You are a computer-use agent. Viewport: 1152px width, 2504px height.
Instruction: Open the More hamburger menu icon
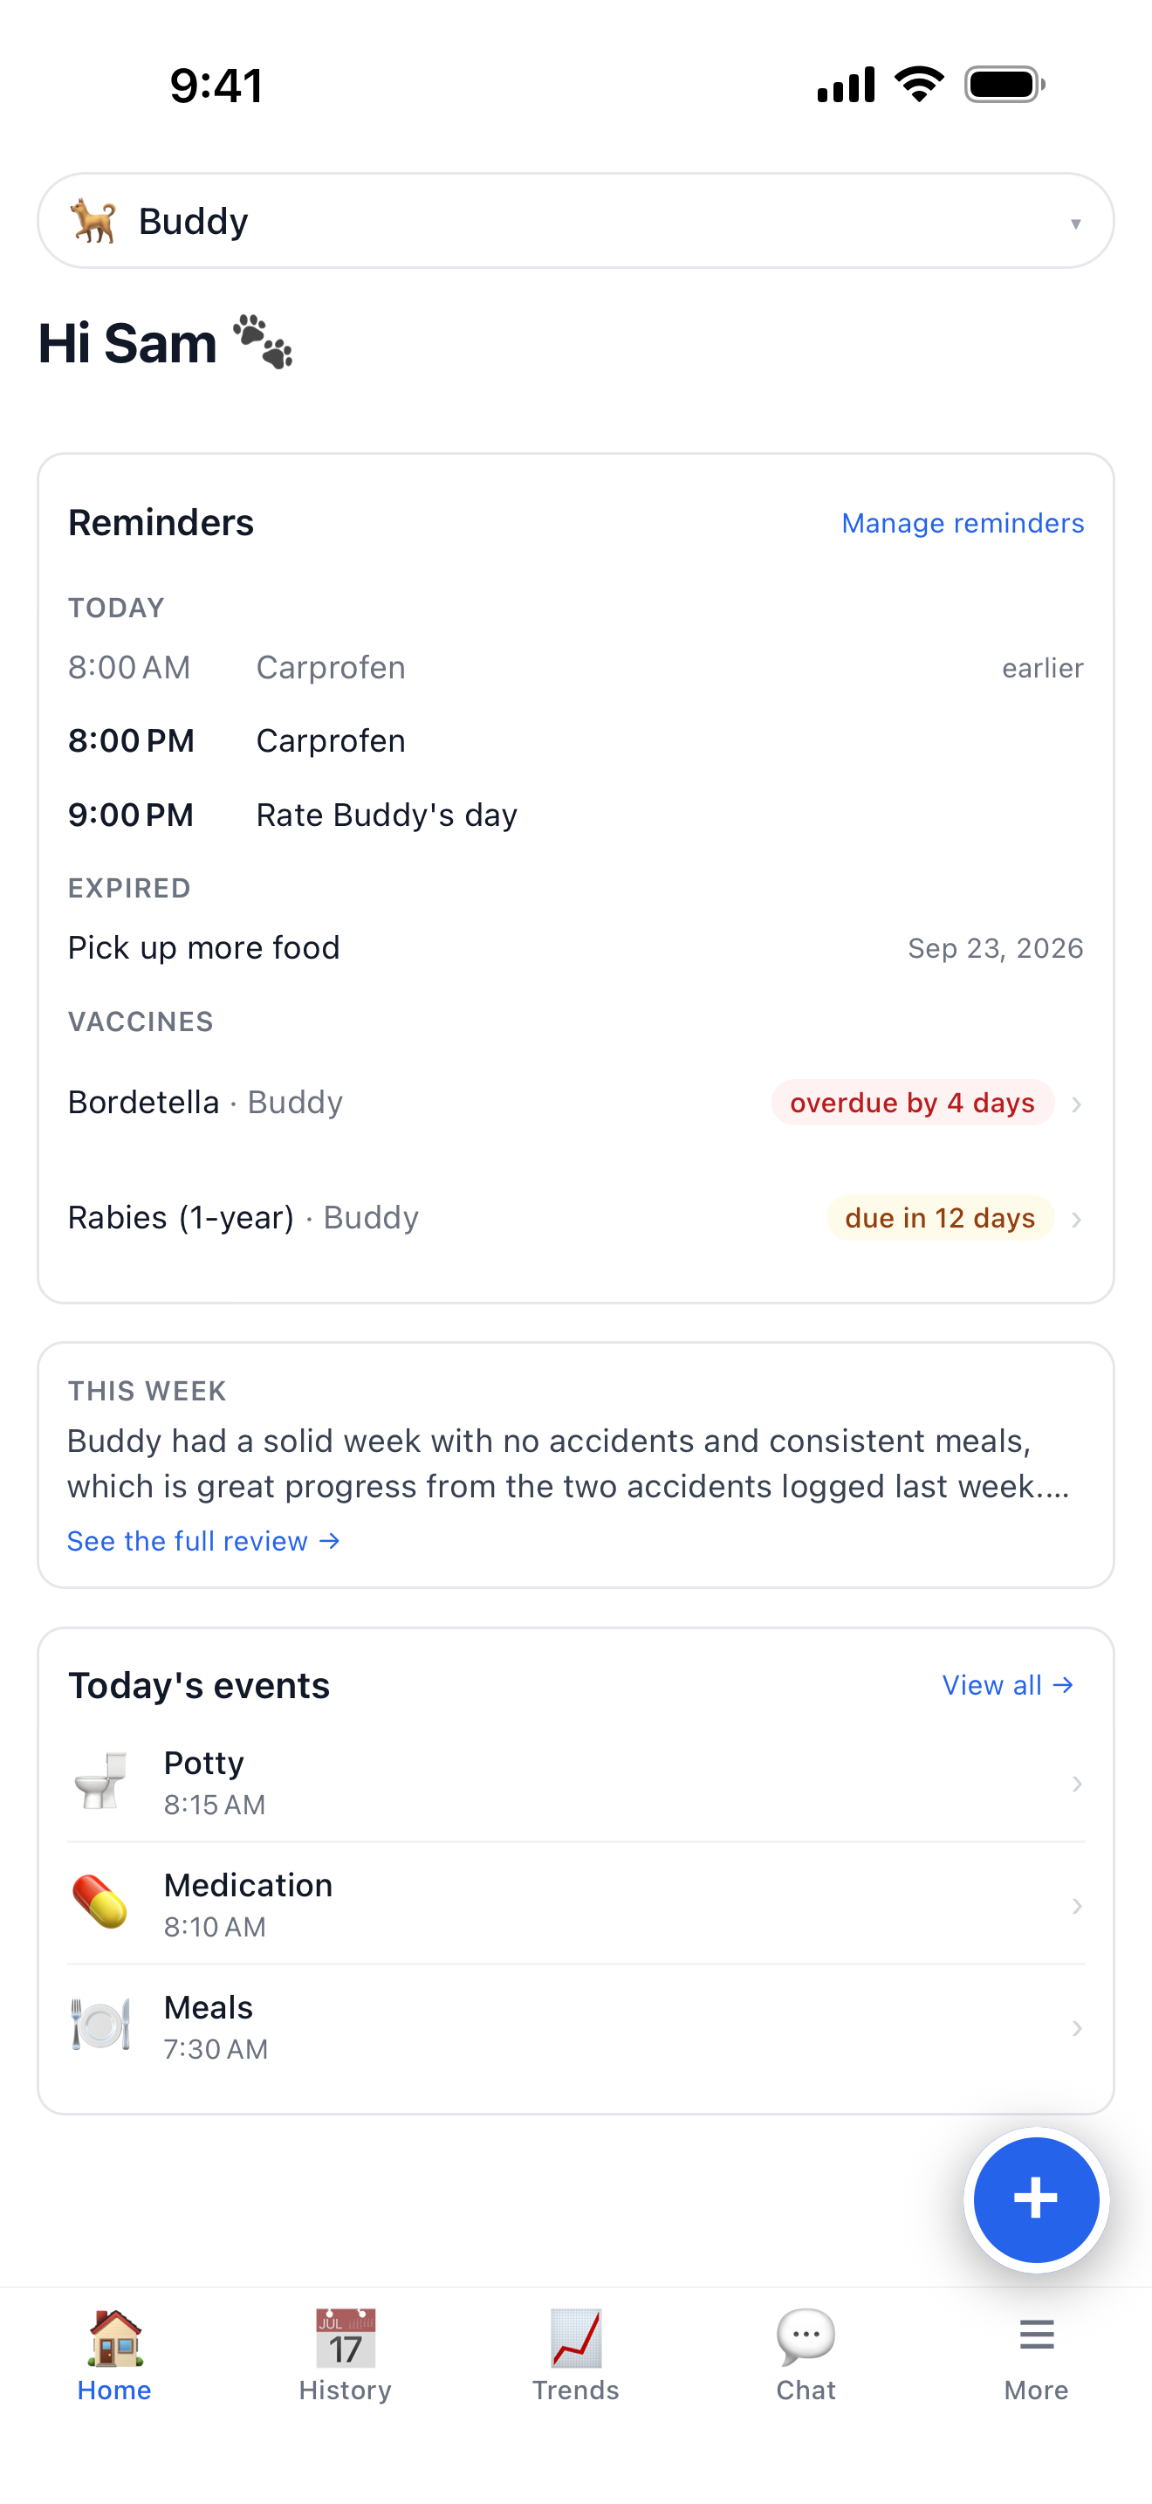tap(1037, 2335)
